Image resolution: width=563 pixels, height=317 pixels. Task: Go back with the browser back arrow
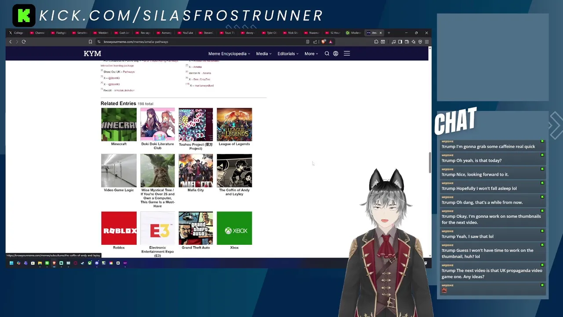click(x=11, y=42)
